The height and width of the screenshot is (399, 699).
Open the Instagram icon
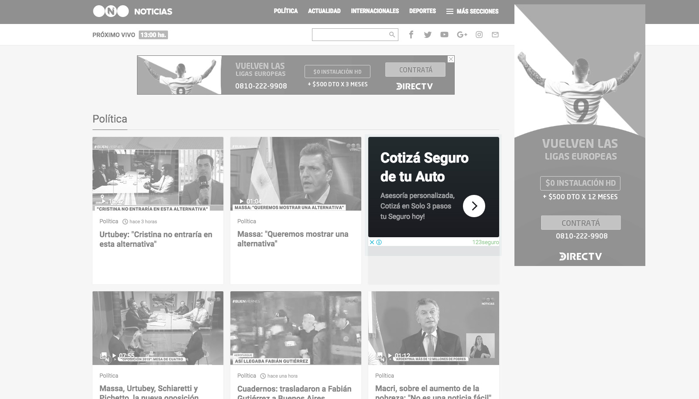[x=479, y=35]
